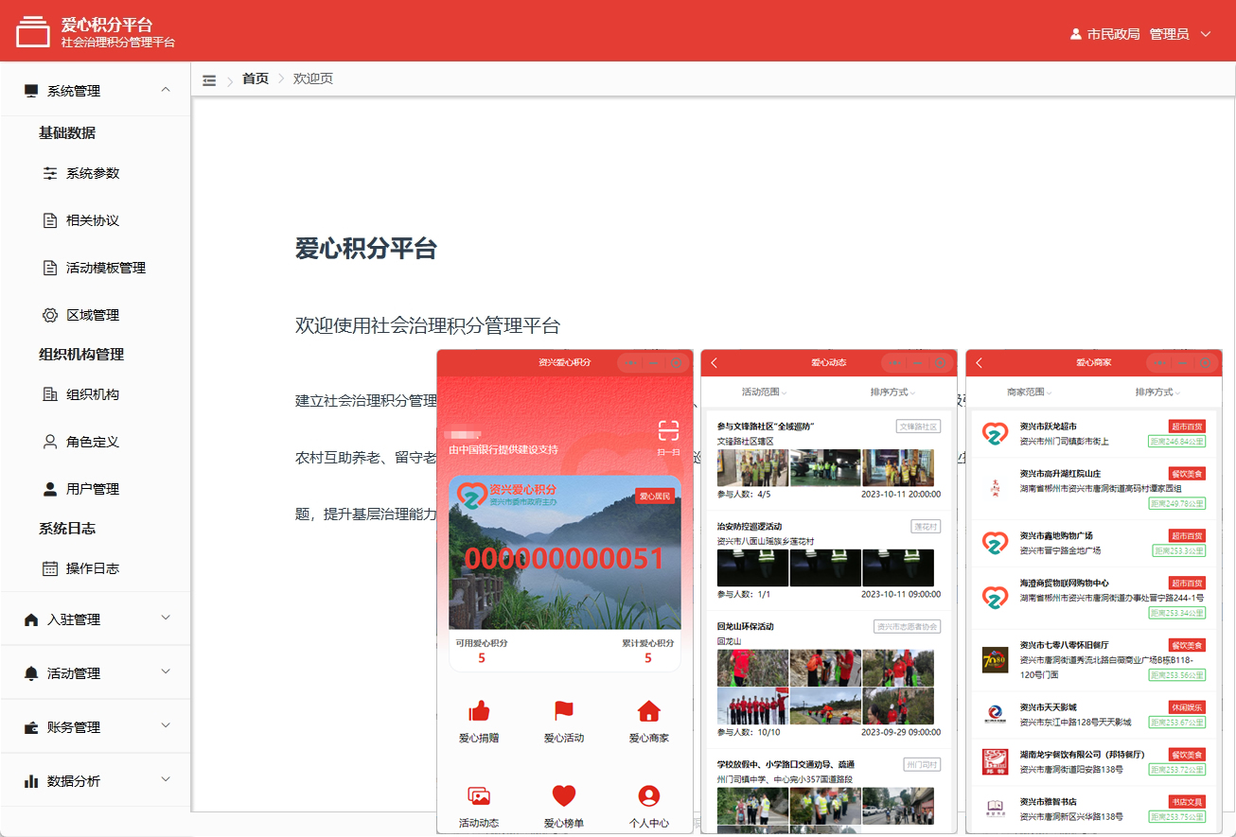The width and height of the screenshot is (1236, 837).
Task: Click the building icon next to 组织机构
Action: pyautogui.click(x=50, y=394)
